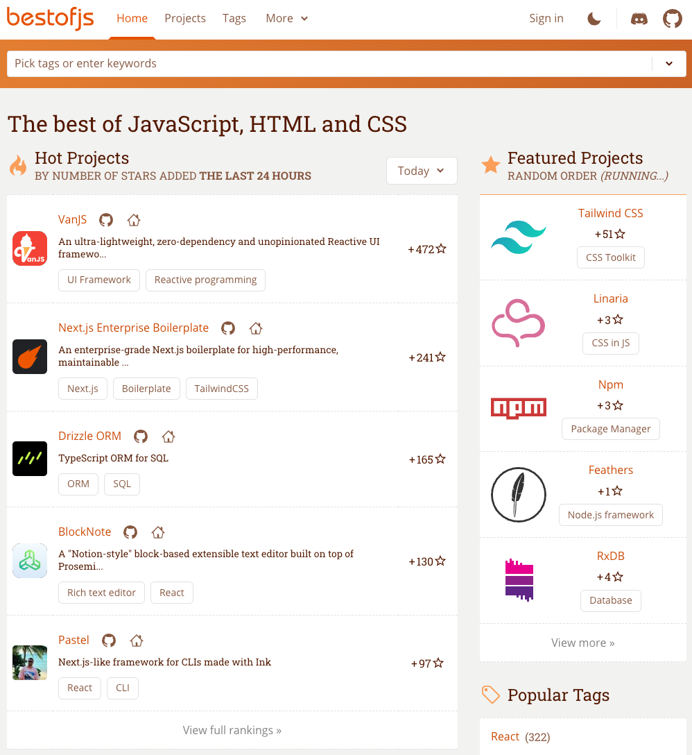Open the VanJS project link
The width and height of the screenshot is (692, 755).
pos(72,219)
